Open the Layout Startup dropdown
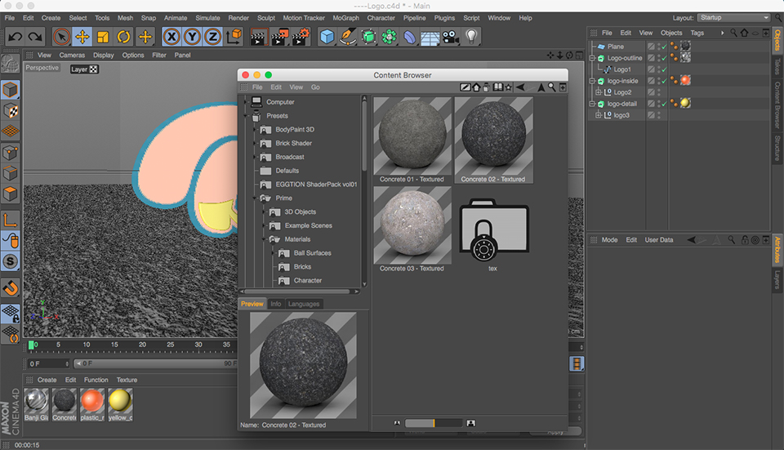 tap(733, 17)
